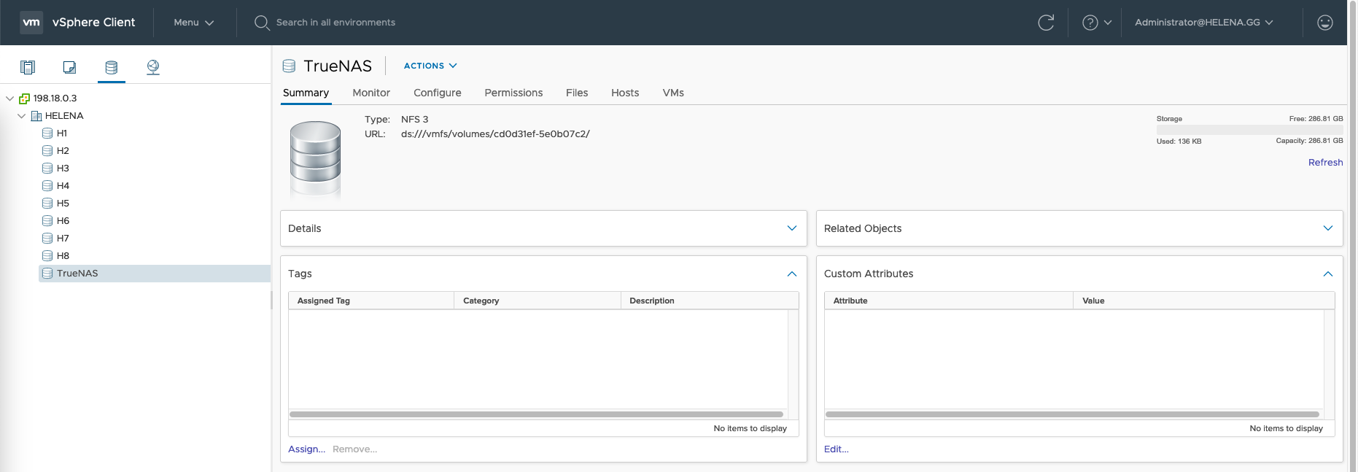Screen dimensions: 1358x472
Task: Click the Assign... tag link
Action: click(306, 449)
